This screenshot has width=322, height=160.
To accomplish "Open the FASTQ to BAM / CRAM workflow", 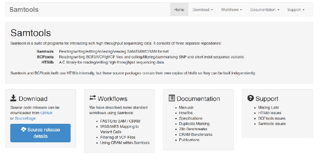I will pyautogui.click(x=120, y=121).
